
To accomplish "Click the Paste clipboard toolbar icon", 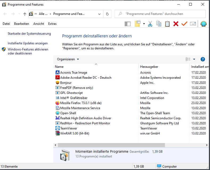I will (167, 24).
